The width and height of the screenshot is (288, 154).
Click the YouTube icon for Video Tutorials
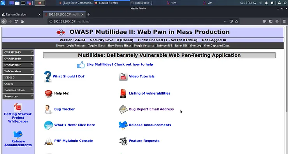(123, 77)
